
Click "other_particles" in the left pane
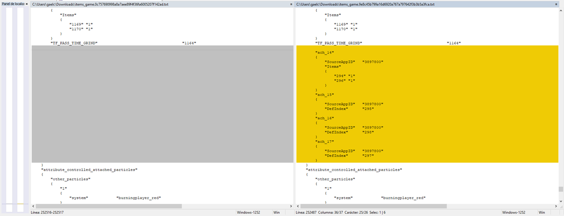click(70, 179)
